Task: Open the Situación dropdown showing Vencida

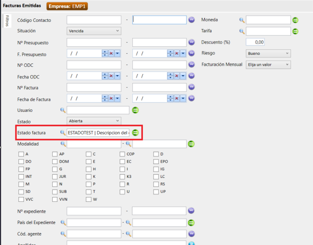Action: (x=94, y=31)
